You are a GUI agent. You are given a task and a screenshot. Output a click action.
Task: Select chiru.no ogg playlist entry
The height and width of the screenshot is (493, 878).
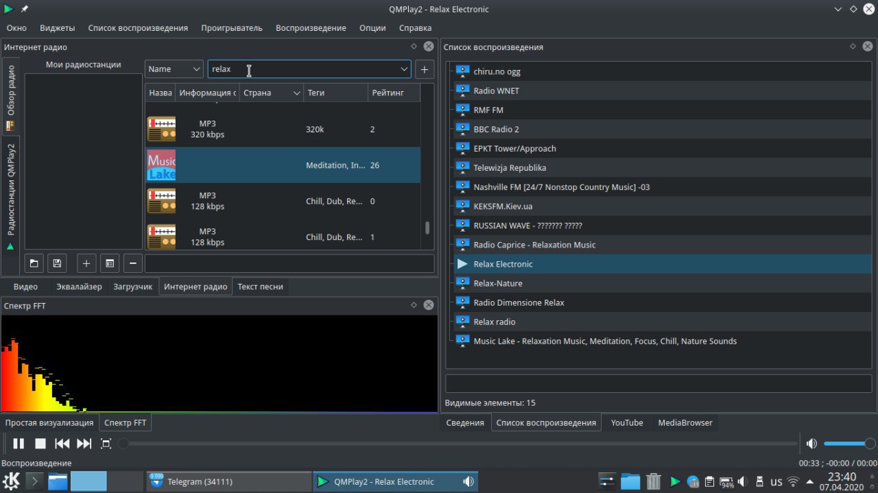(663, 71)
